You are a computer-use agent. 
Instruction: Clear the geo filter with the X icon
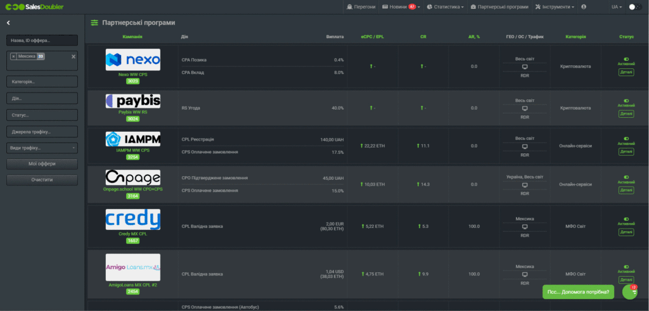[73, 56]
